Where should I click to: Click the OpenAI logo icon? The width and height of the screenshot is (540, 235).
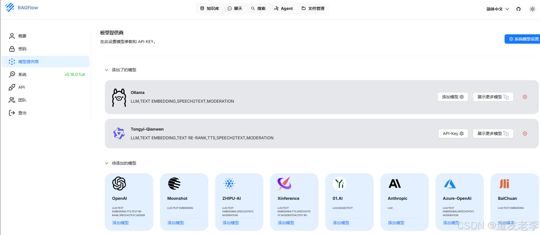pos(119,184)
